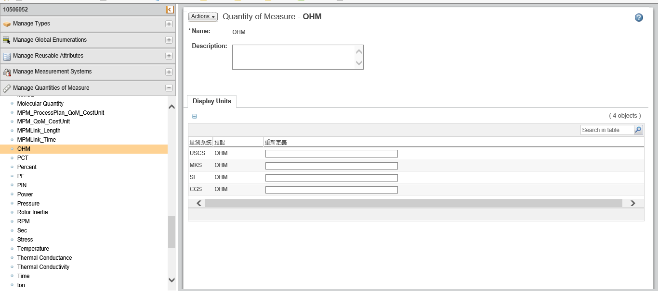Click the Manage Global Enumerations icon
Screen dimensions: 658x291
[7, 40]
